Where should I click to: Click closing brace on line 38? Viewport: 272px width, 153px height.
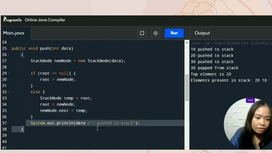click(22, 129)
